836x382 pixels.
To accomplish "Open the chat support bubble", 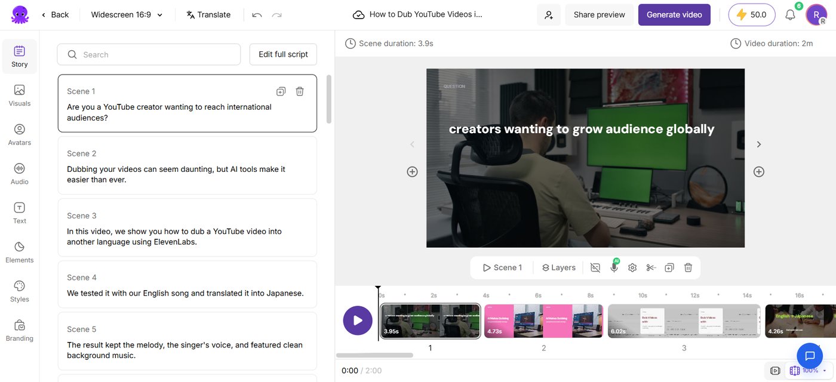I will coord(810,356).
